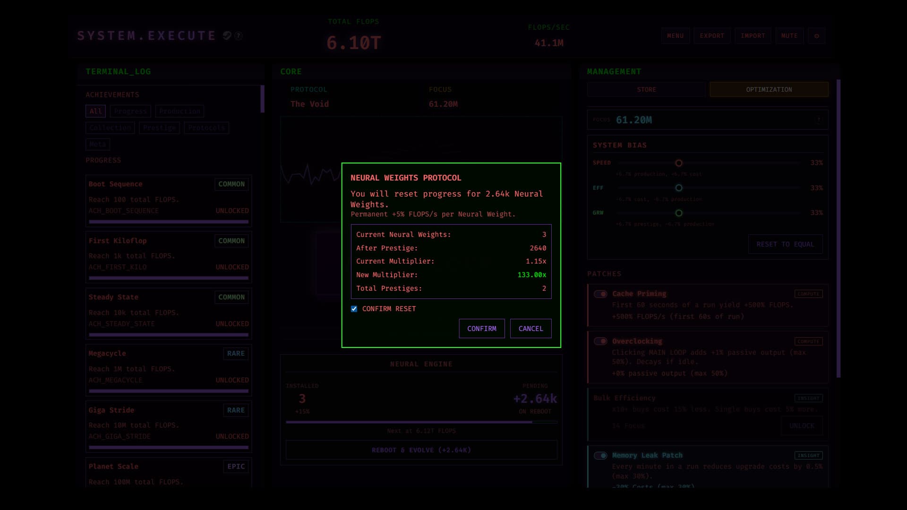Toggle the Overclocking patch
Screen dimensions: 907x510
(601, 341)
